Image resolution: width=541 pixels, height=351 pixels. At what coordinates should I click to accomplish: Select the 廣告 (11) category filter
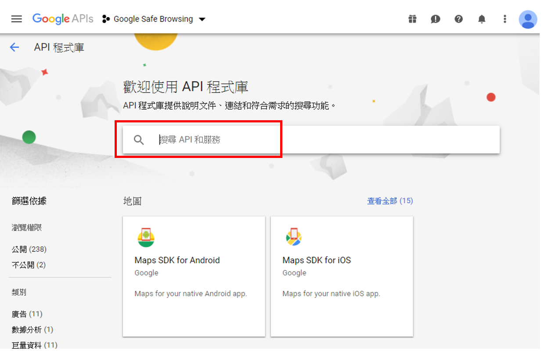pos(27,314)
